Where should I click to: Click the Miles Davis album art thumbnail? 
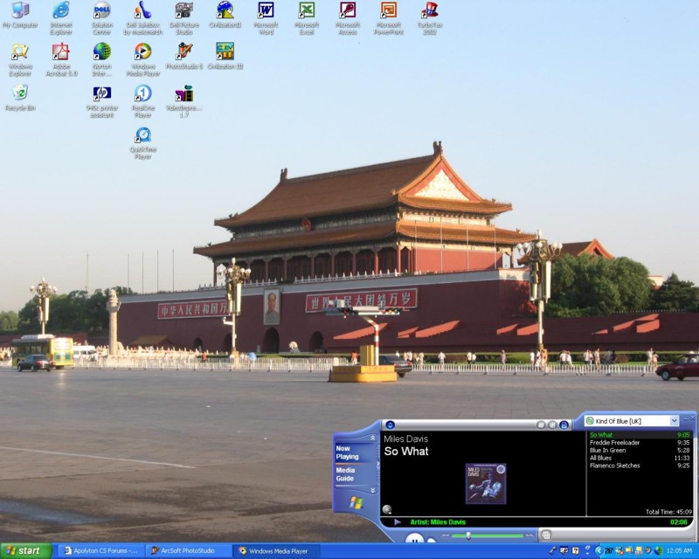485,483
